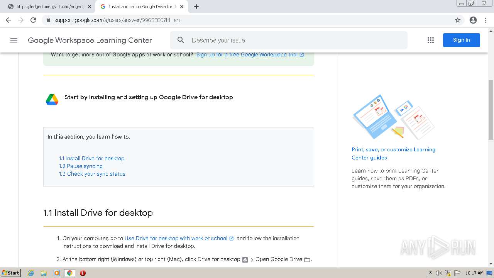This screenshot has width=494, height=278.
Task: Click the Google Drive logo icon
Action: click(x=52, y=99)
